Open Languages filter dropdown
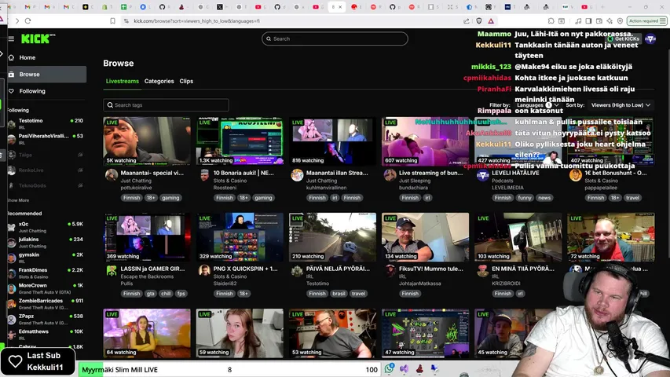670x377 pixels. coord(537,105)
